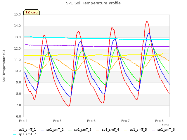
Task: Click the 12.0 y-axis tick label
Action: pyautogui.click(x=18, y=49)
